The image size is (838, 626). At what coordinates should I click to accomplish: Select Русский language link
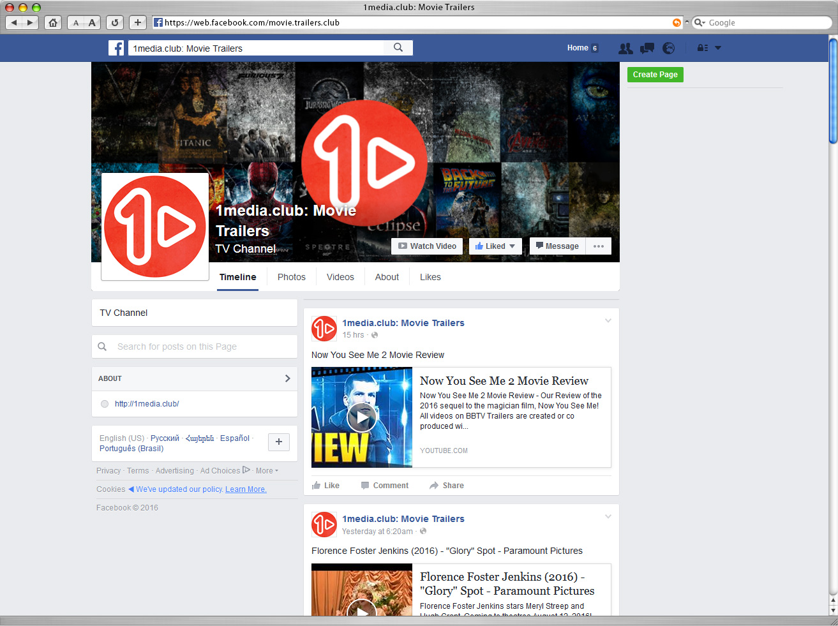165,438
